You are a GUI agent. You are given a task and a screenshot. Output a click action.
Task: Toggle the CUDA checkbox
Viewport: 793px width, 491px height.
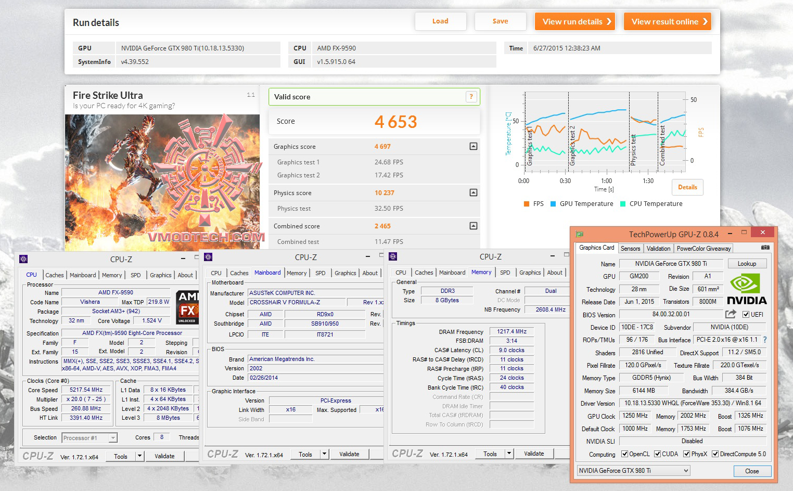click(x=657, y=454)
